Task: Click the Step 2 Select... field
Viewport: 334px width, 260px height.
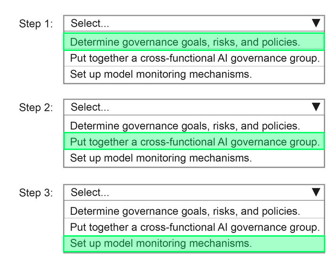Action: pos(194,107)
